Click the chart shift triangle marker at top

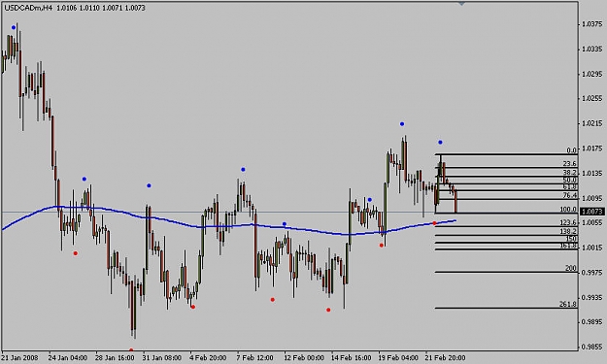click(x=461, y=3)
